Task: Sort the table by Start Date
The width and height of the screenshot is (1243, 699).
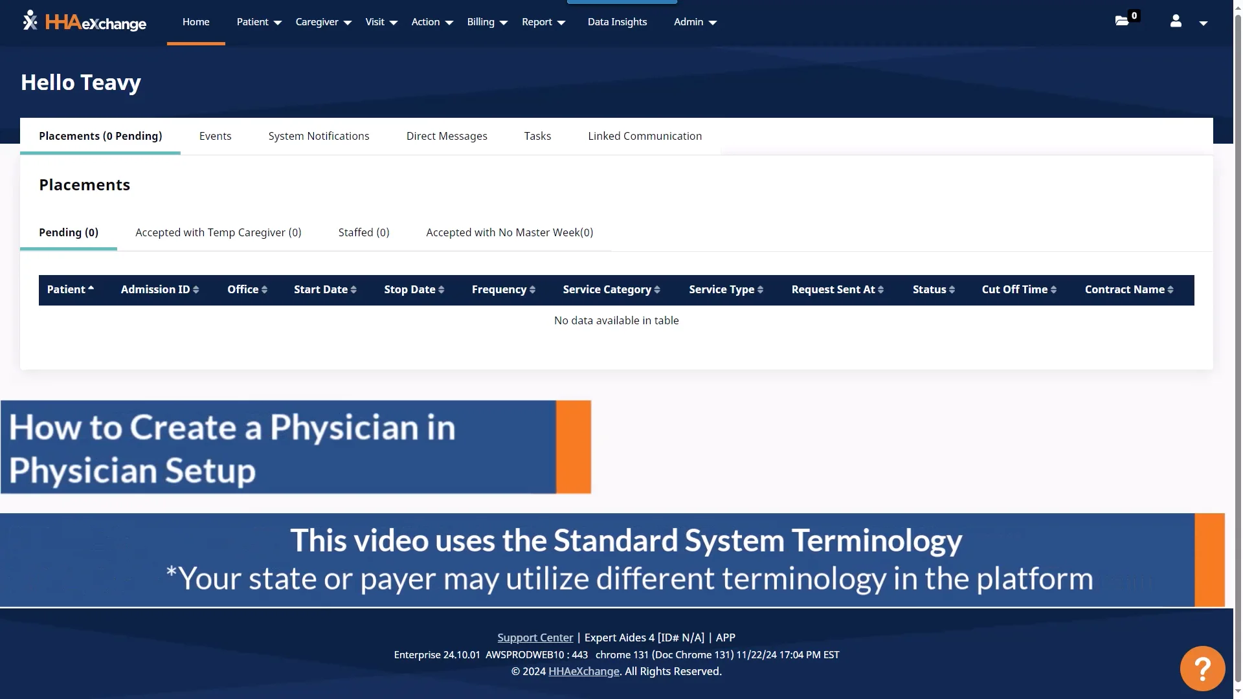Action: click(x=325, y=289)
